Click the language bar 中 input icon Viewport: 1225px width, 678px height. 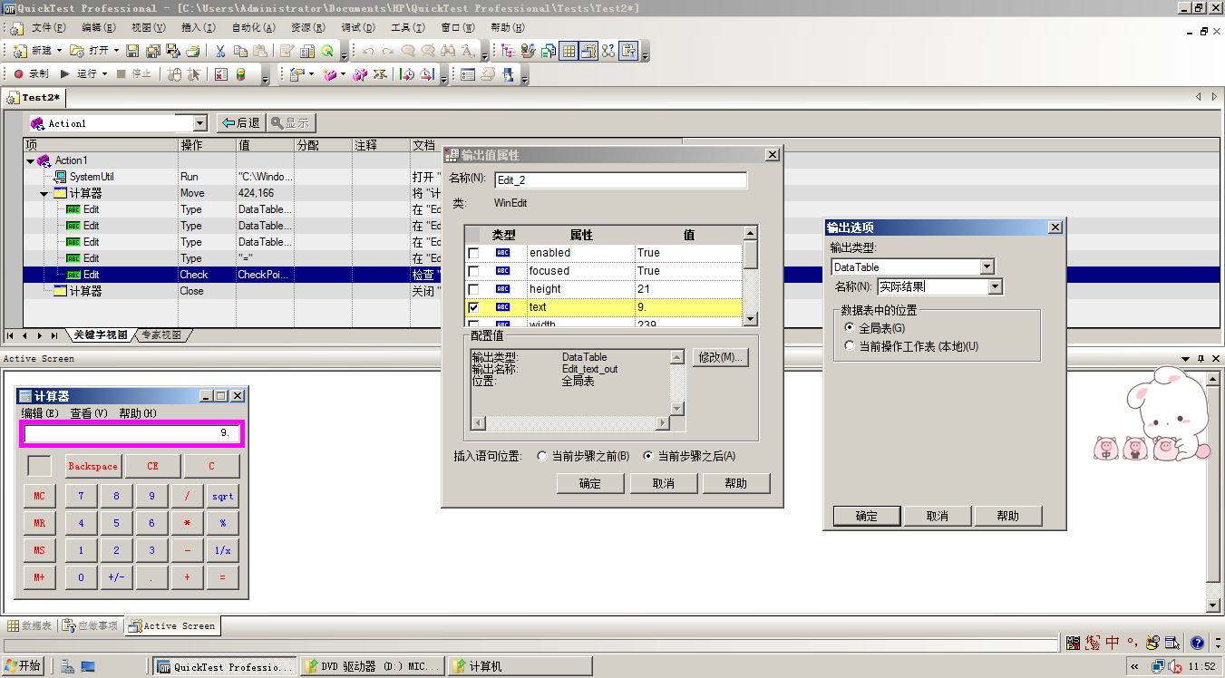[1113, 643]
